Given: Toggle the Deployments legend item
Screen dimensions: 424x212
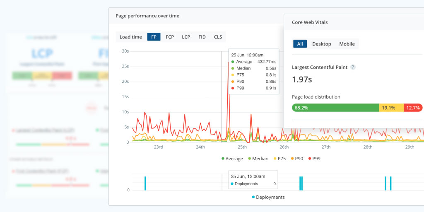Looking at the screenshot, I should (268, 197).
